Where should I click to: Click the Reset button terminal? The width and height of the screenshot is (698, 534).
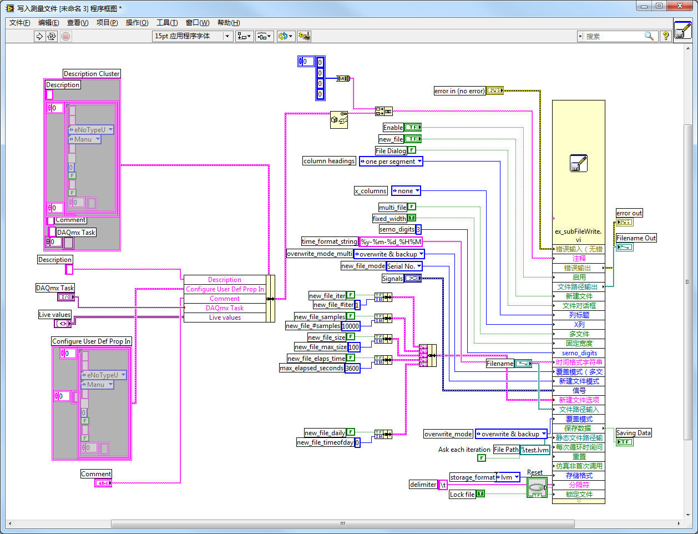pos(537,488)
